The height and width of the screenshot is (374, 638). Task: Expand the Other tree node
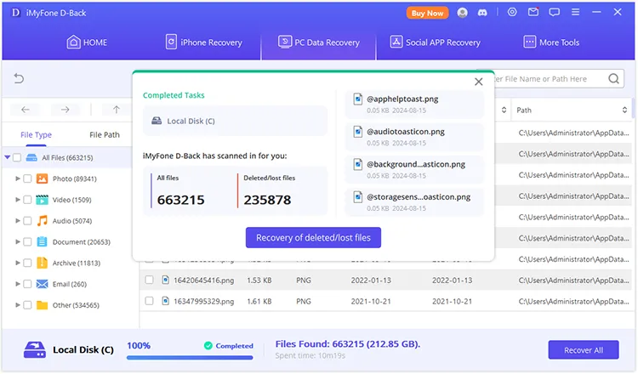tap(18, 305)
